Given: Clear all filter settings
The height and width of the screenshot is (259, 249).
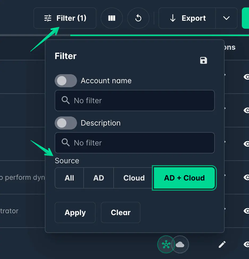Looking at the screenshot, I should click(x=121, y=212).
